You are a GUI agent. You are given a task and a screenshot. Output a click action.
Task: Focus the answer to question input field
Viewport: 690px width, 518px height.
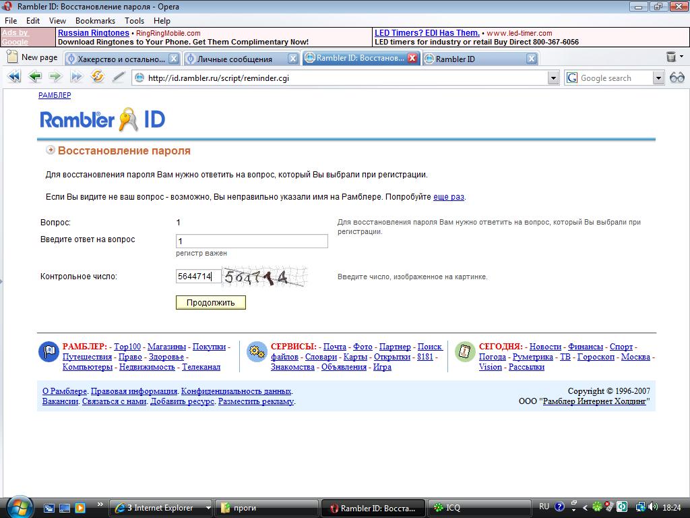click(x=252, y=241)
